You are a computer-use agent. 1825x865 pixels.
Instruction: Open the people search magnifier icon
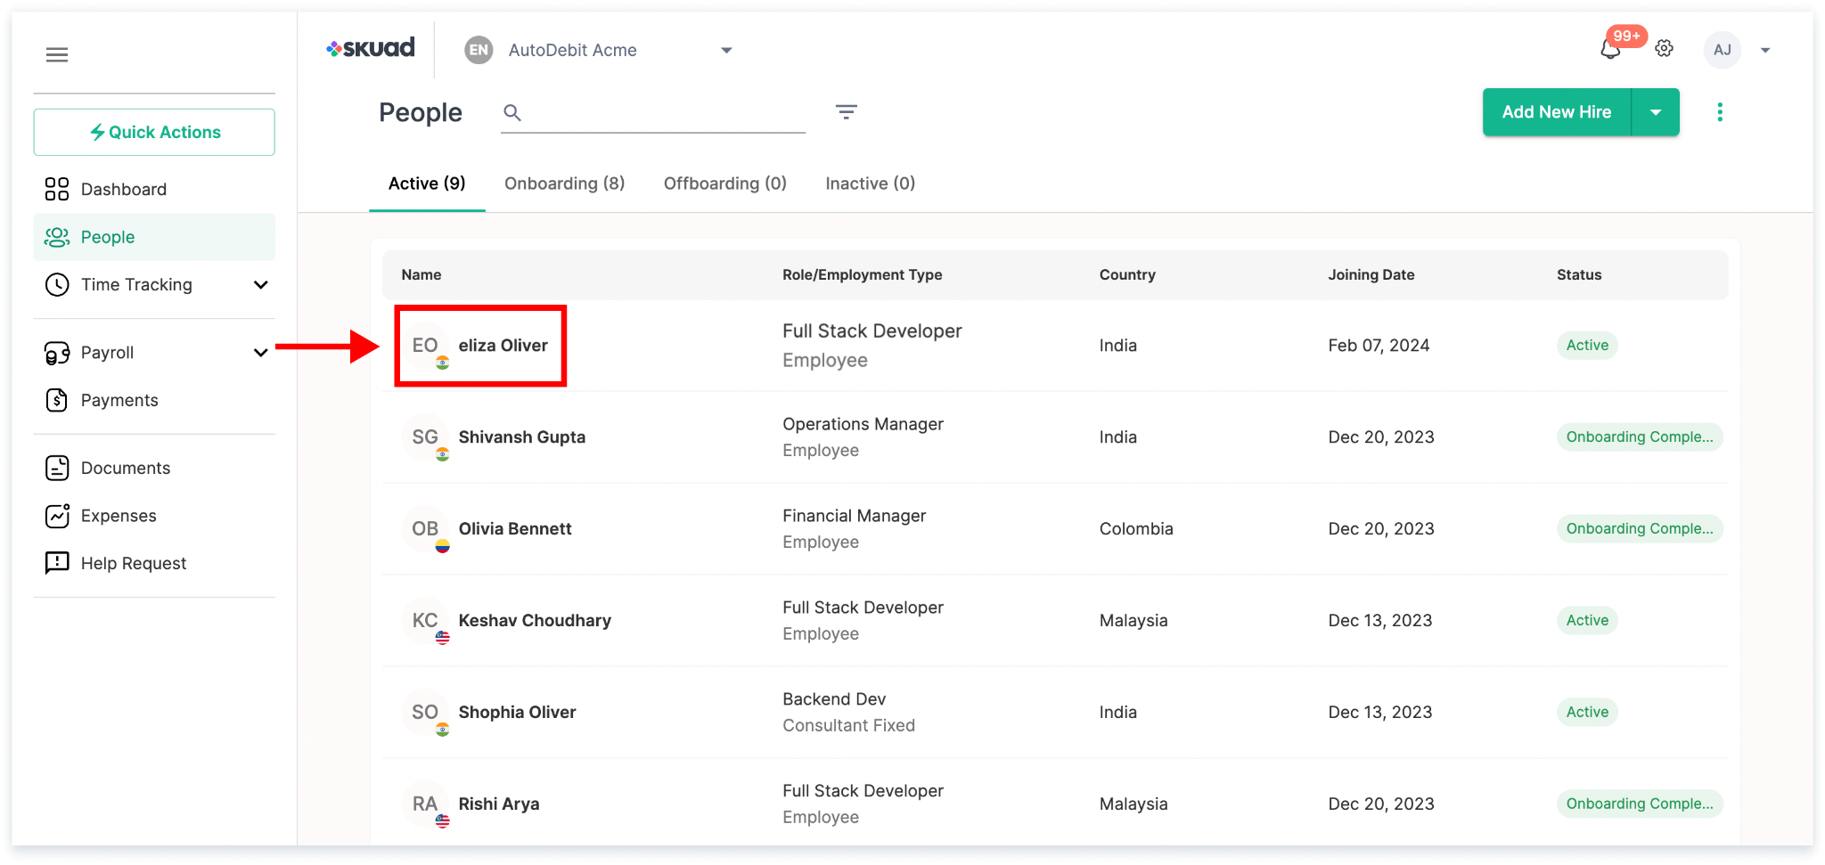(x=512, y=112)
